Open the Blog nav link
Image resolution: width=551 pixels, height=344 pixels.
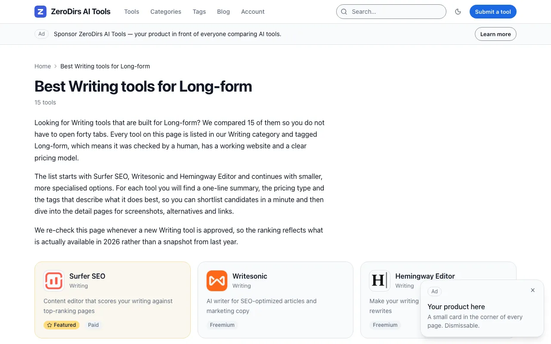223,12
